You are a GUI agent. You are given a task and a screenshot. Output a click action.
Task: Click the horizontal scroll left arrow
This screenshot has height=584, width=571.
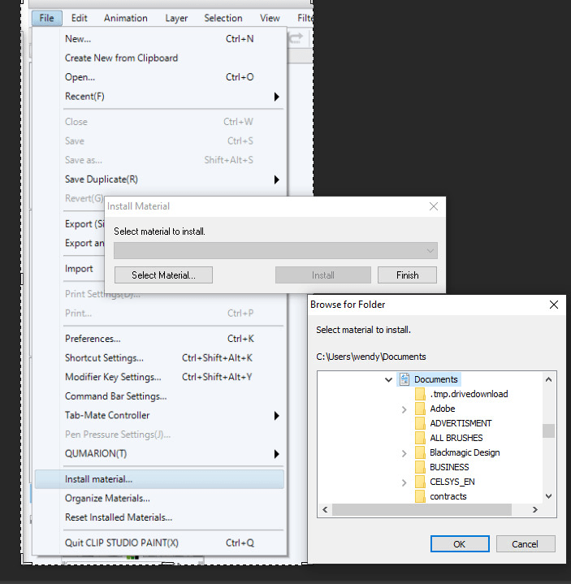(325, 509)
